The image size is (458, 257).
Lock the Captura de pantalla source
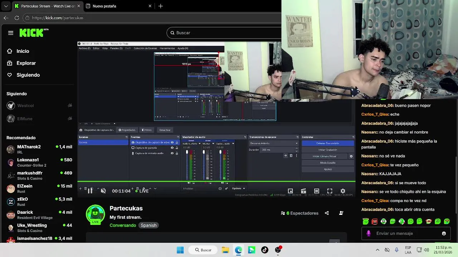point(176,148)
